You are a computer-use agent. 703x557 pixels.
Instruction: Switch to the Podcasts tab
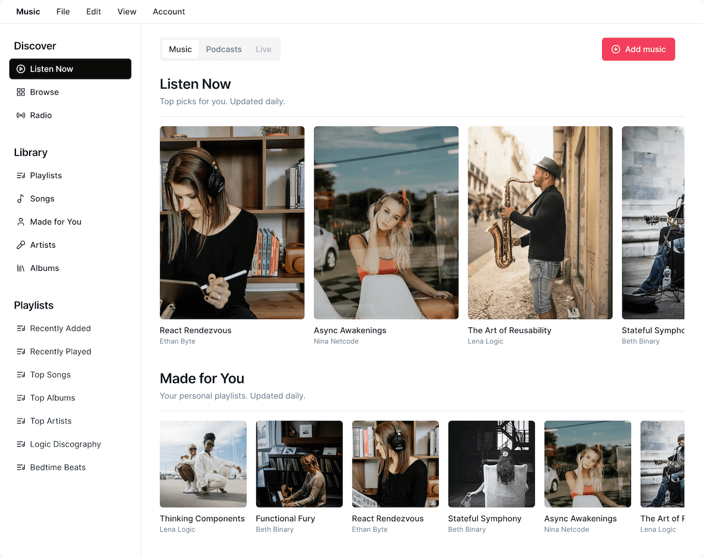[224, 49]
